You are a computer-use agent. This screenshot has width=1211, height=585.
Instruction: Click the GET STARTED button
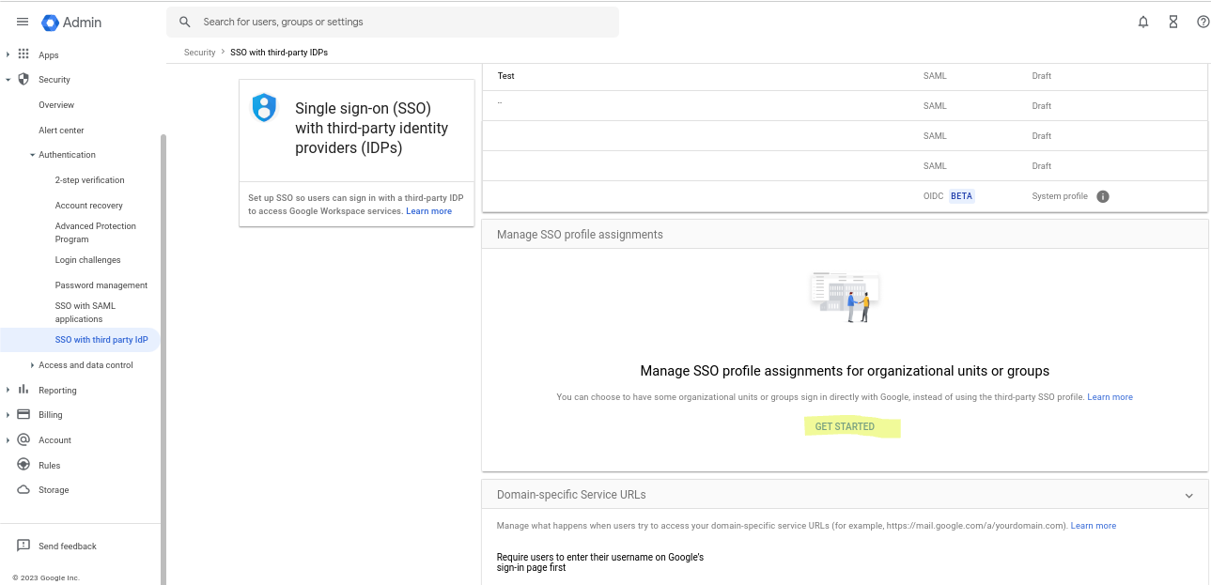845,426
